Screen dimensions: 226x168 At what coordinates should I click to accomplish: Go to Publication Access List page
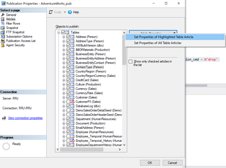21,41
